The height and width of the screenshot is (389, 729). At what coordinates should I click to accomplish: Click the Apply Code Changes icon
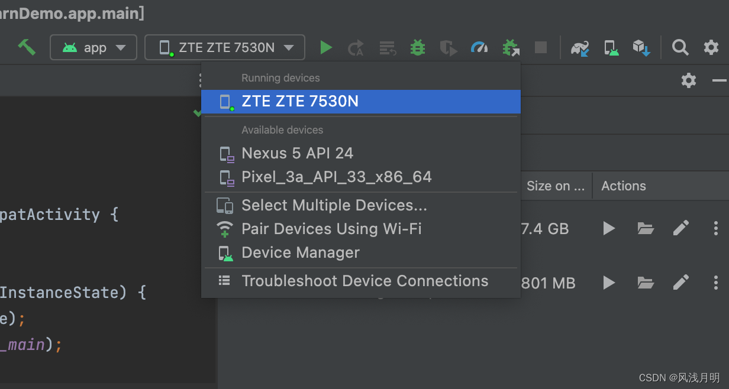[388, 48]
